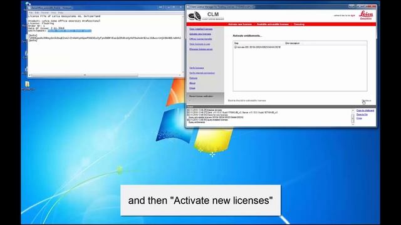This screenshot has width=401, height=225.
Task: Click Clear link in Output panel
Action: 359,118
